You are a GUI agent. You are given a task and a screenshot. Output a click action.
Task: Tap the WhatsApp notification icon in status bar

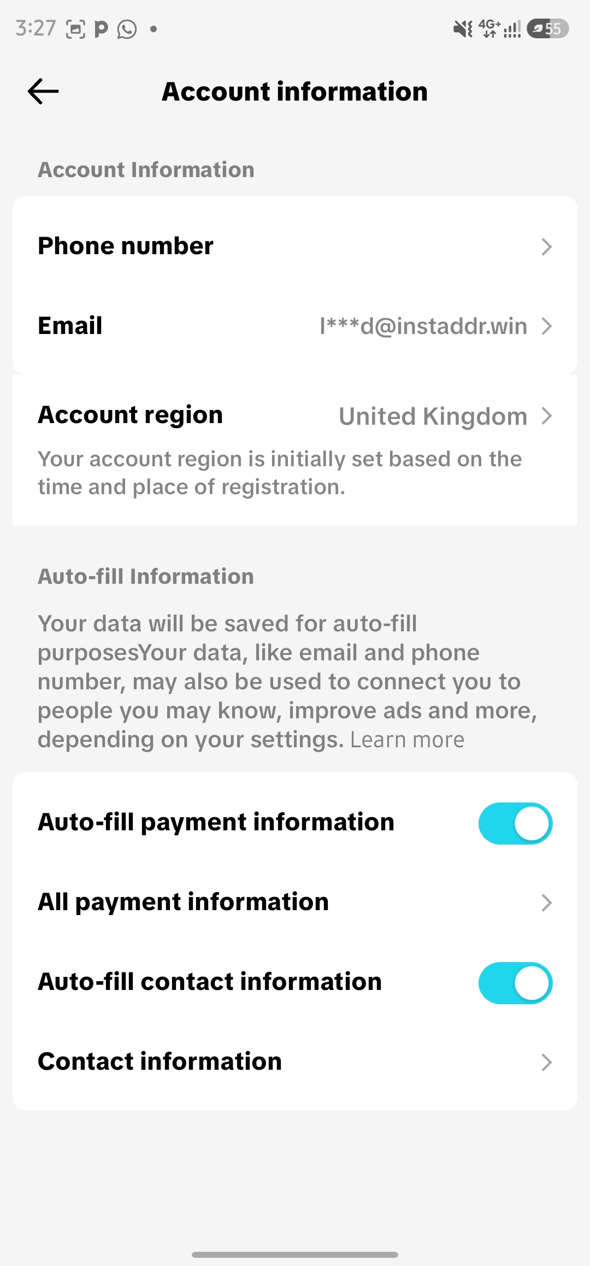(127, 29)
